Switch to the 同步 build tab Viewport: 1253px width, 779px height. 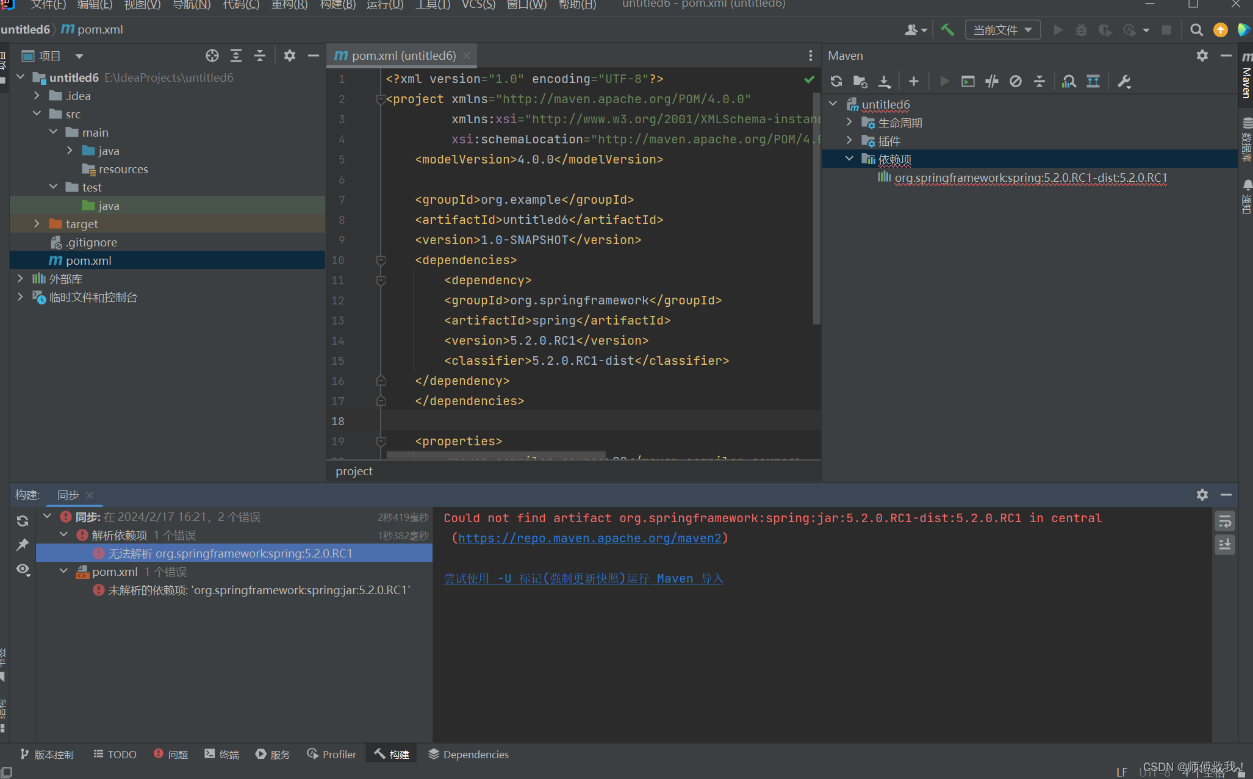click(x=68, y=495)
